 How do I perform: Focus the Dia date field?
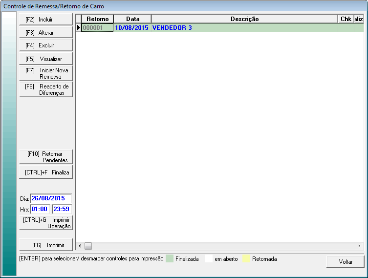[51, 199]
